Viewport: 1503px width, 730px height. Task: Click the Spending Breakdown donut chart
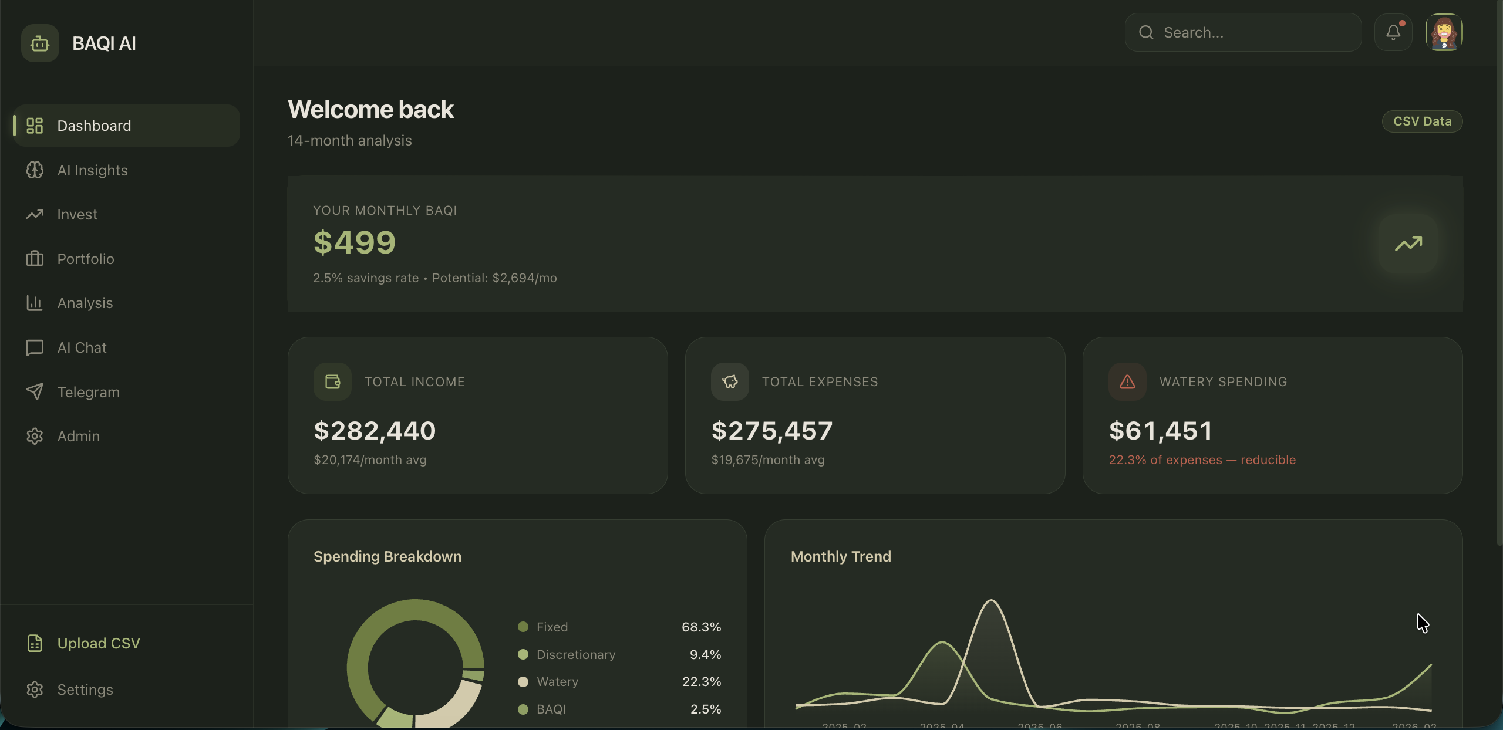(x=415, y=663)
